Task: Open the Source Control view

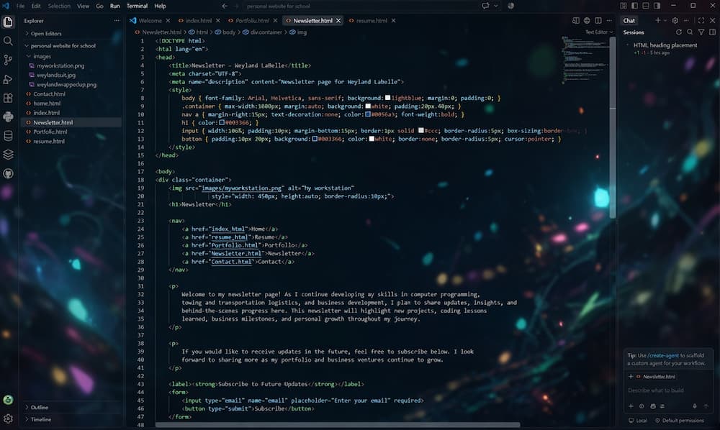Action: click(x=8, y=60)
